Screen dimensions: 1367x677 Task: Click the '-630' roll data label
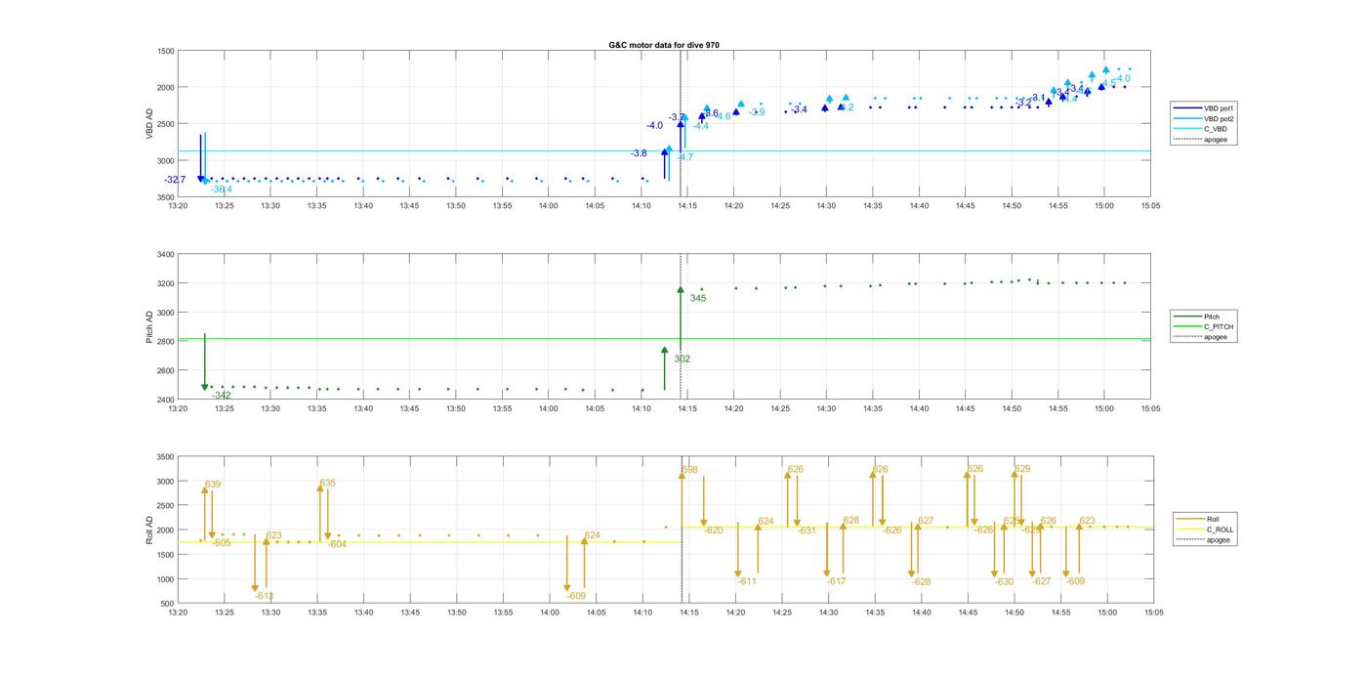pyautogui.click(x=1005, y=581)
